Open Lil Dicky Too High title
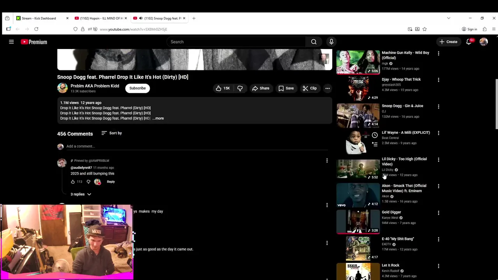The width and height of the screenshot is (498, 280). click(x=404, y=161)
